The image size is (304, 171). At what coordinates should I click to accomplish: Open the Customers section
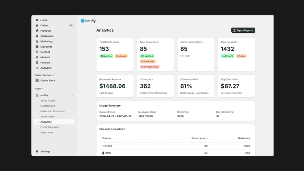click(47, 36)
